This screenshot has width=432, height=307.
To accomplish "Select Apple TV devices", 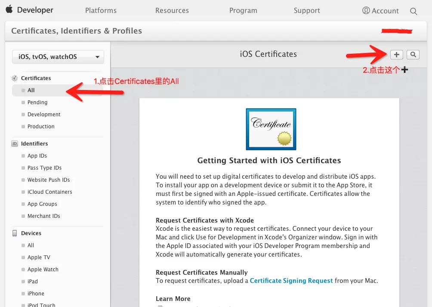I will pos(39,257).
